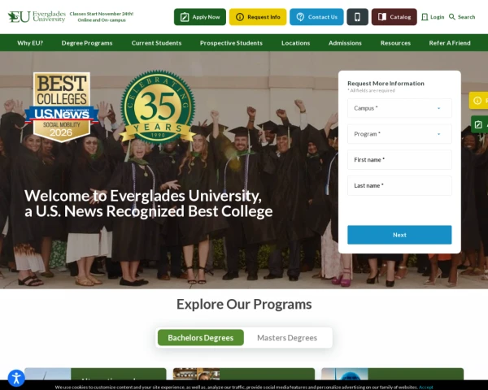
Task: Click the Welcome to Everglades University heading
Action: coord(149,203)
